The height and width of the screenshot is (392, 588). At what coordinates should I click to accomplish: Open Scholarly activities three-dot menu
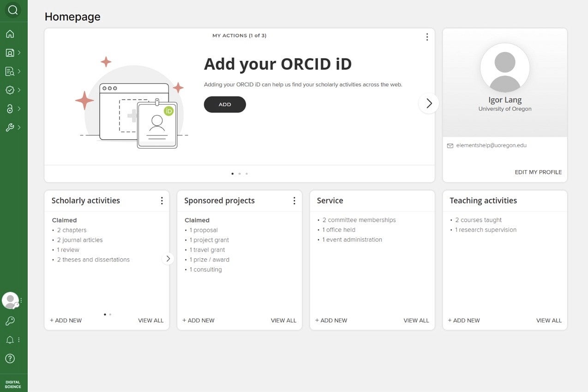(x=162, y=201)
